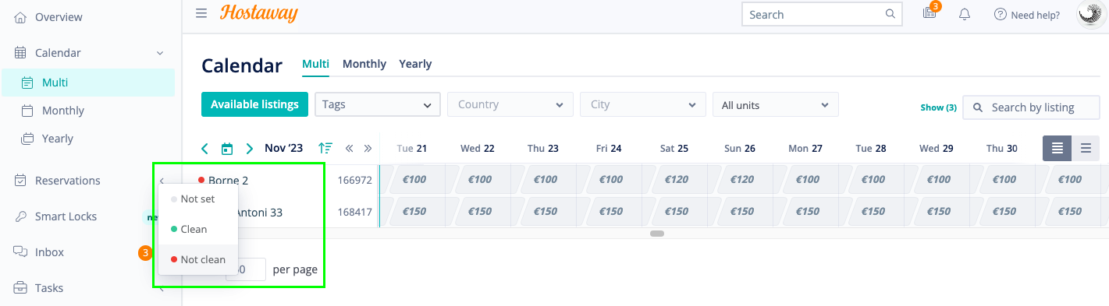Expand the Tags dropdown
Screen dimensions: 1109x306
pos(377,104)
